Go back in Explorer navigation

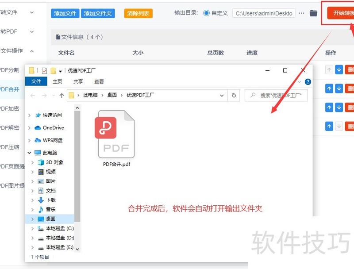pyautogui.click(x=33, y=96)
